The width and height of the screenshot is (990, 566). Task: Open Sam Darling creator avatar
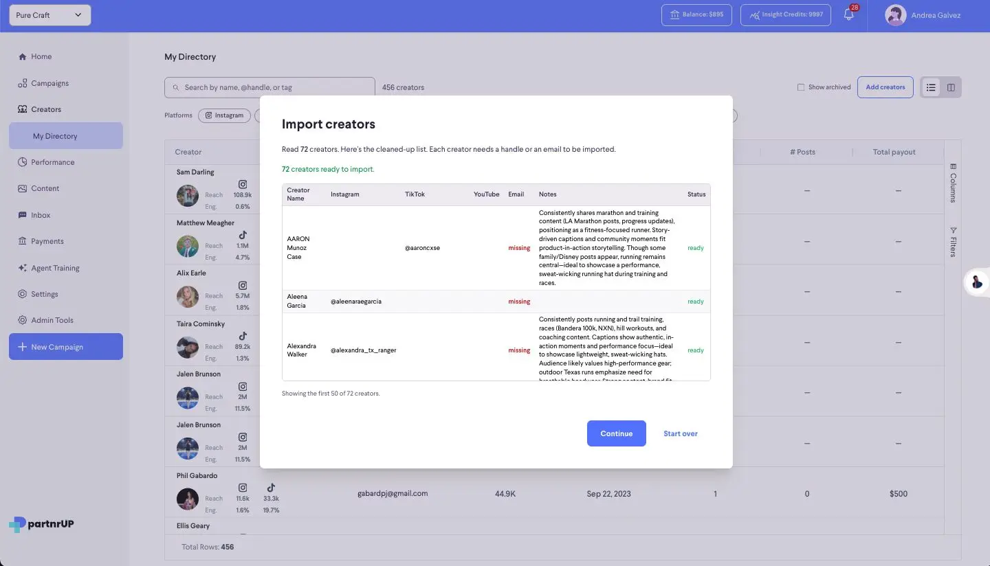coord(188,196)
